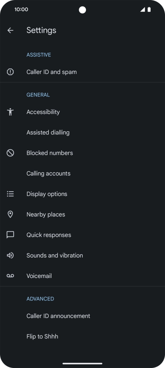Tap the Caller ID and spam warning icon

tap(10, 72)
